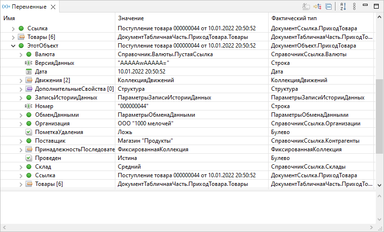384x232 pixels.
Task: Click the string type icon beside Номер
Action: [28, 106]
